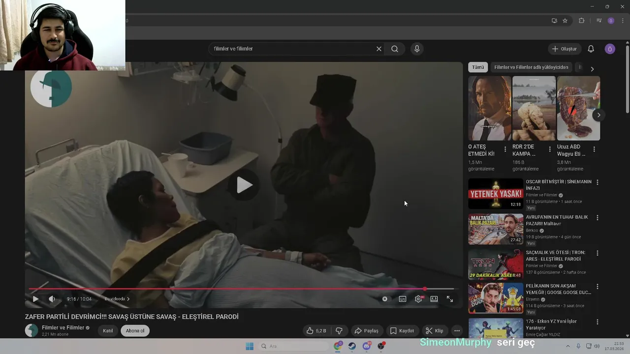Subscribe with the 'Abone ol' button
This screenshot has width=630, height=354.
point(135,331)
